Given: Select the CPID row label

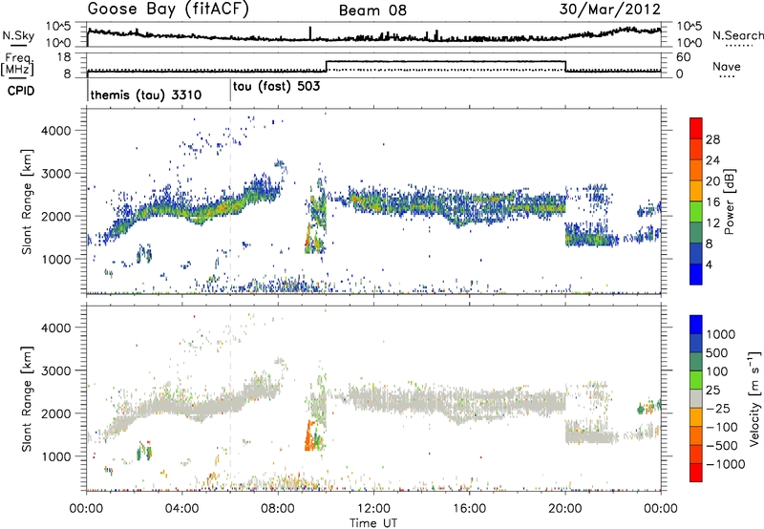Looking at the screenshot, I should click(x=21, y=91).
